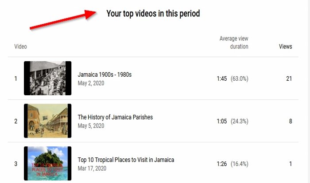Click the 1:45 average view duration value

point(221,78)
